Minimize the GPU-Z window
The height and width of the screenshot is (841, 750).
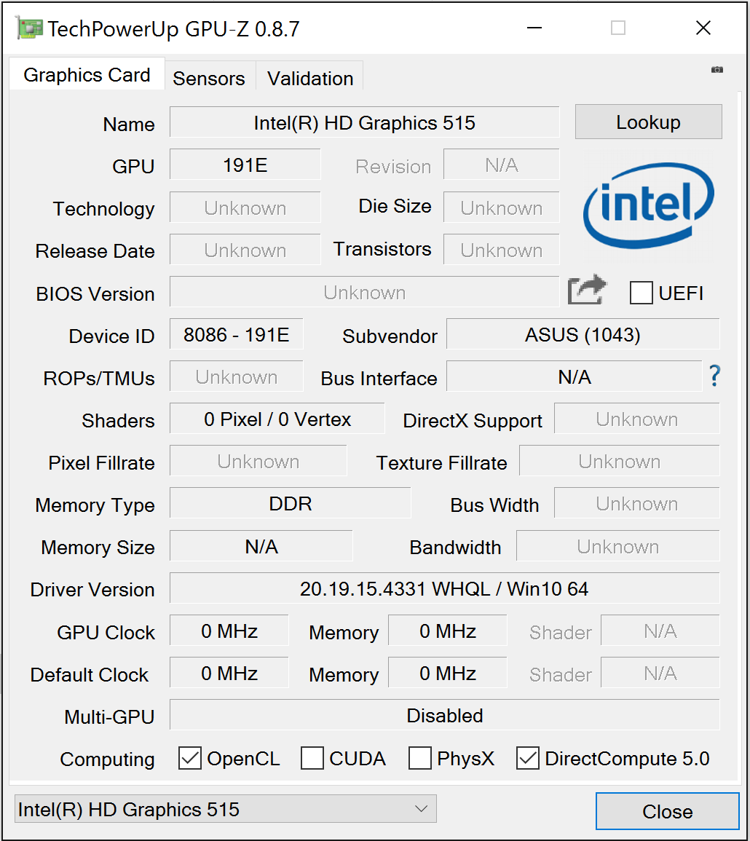[534, 28]
